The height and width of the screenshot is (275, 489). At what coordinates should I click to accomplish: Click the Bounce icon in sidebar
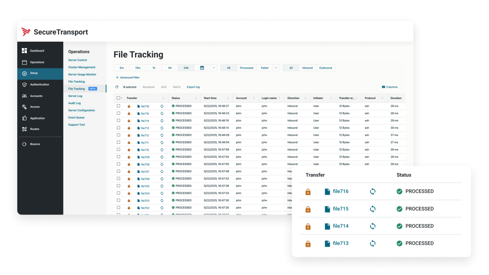[24, 144]
